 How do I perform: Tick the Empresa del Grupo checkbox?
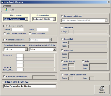(x=62, y=16)
